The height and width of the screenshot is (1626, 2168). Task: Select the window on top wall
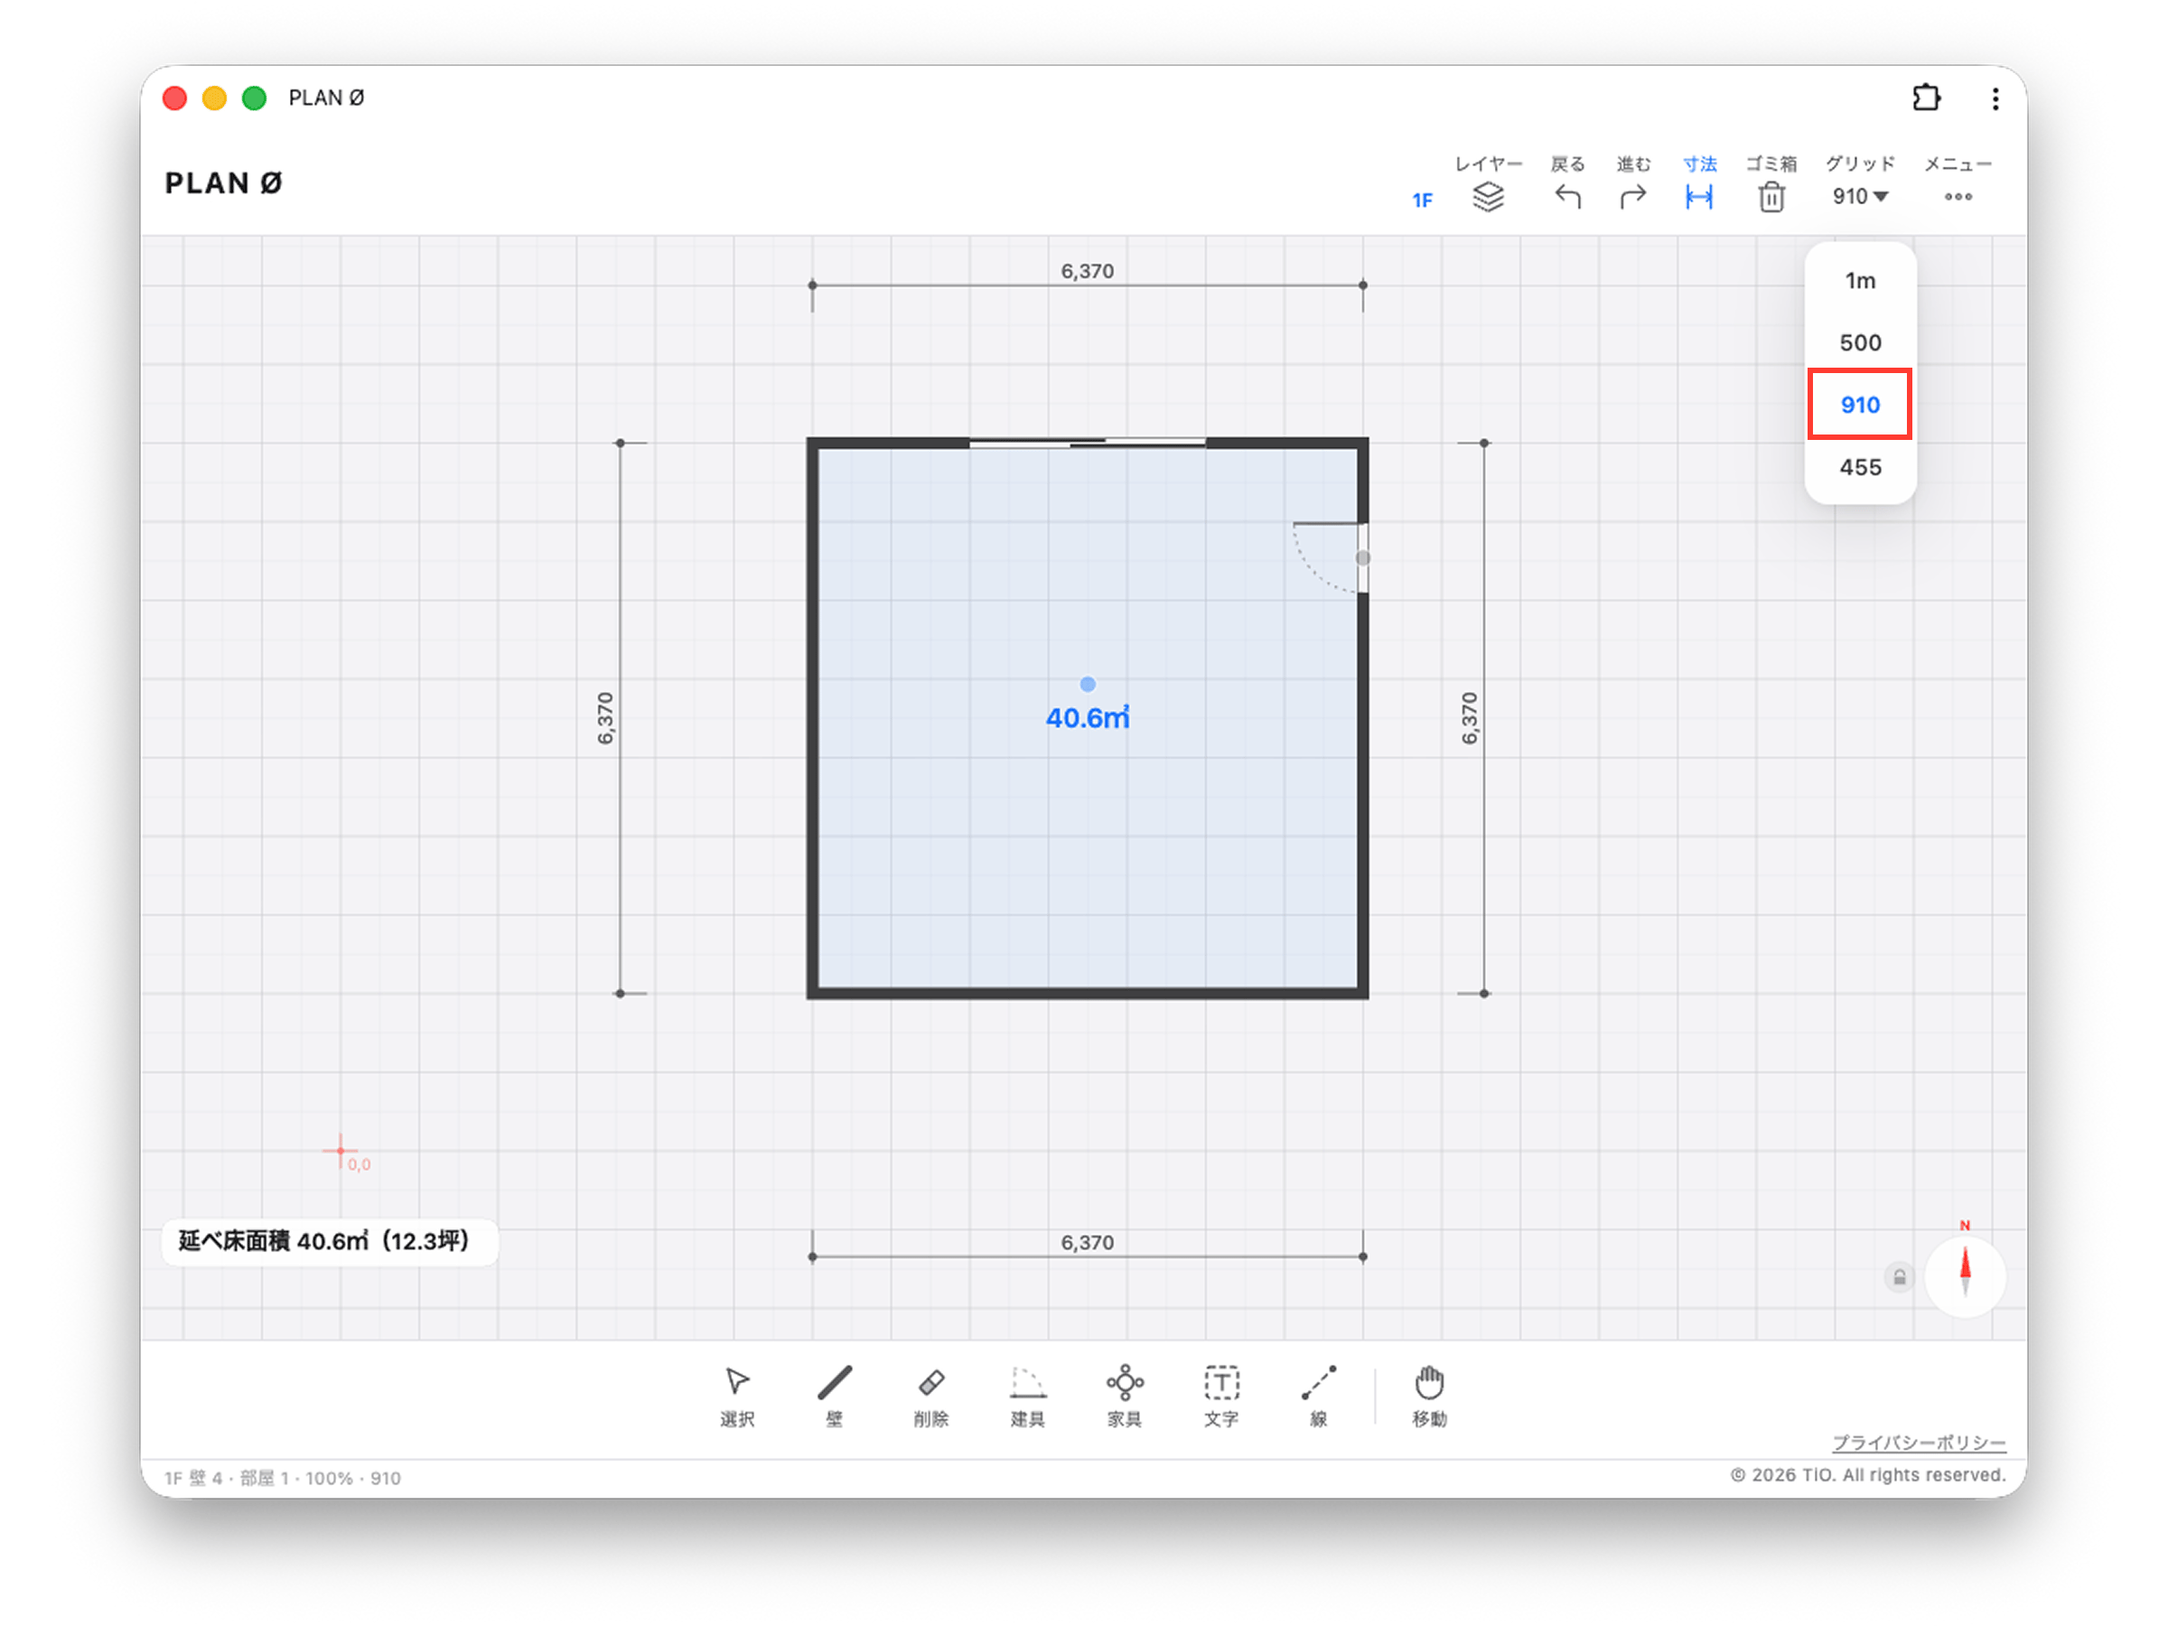(x=1087, y=443)
